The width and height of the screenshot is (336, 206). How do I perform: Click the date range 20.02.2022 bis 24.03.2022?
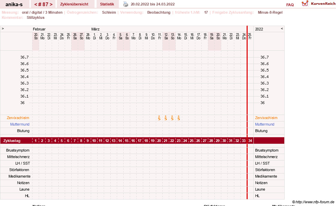click(152, 4)
